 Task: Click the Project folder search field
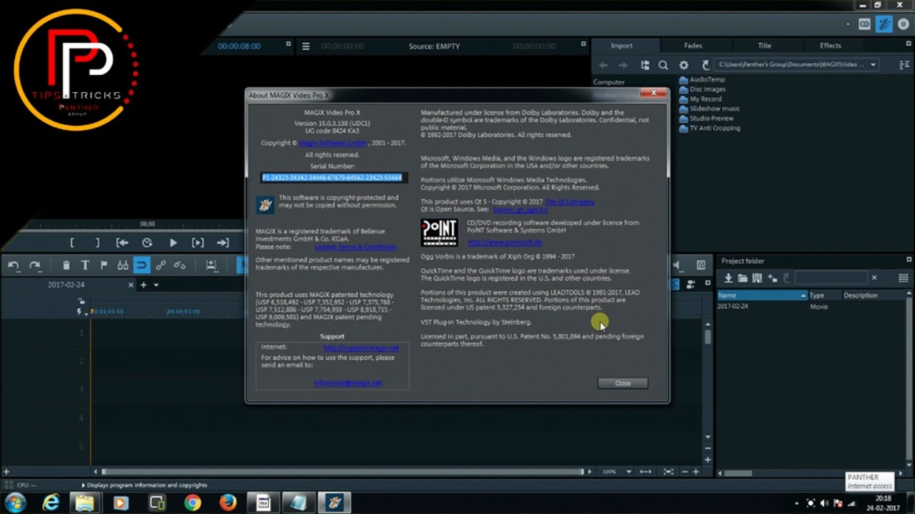(831, 278)
